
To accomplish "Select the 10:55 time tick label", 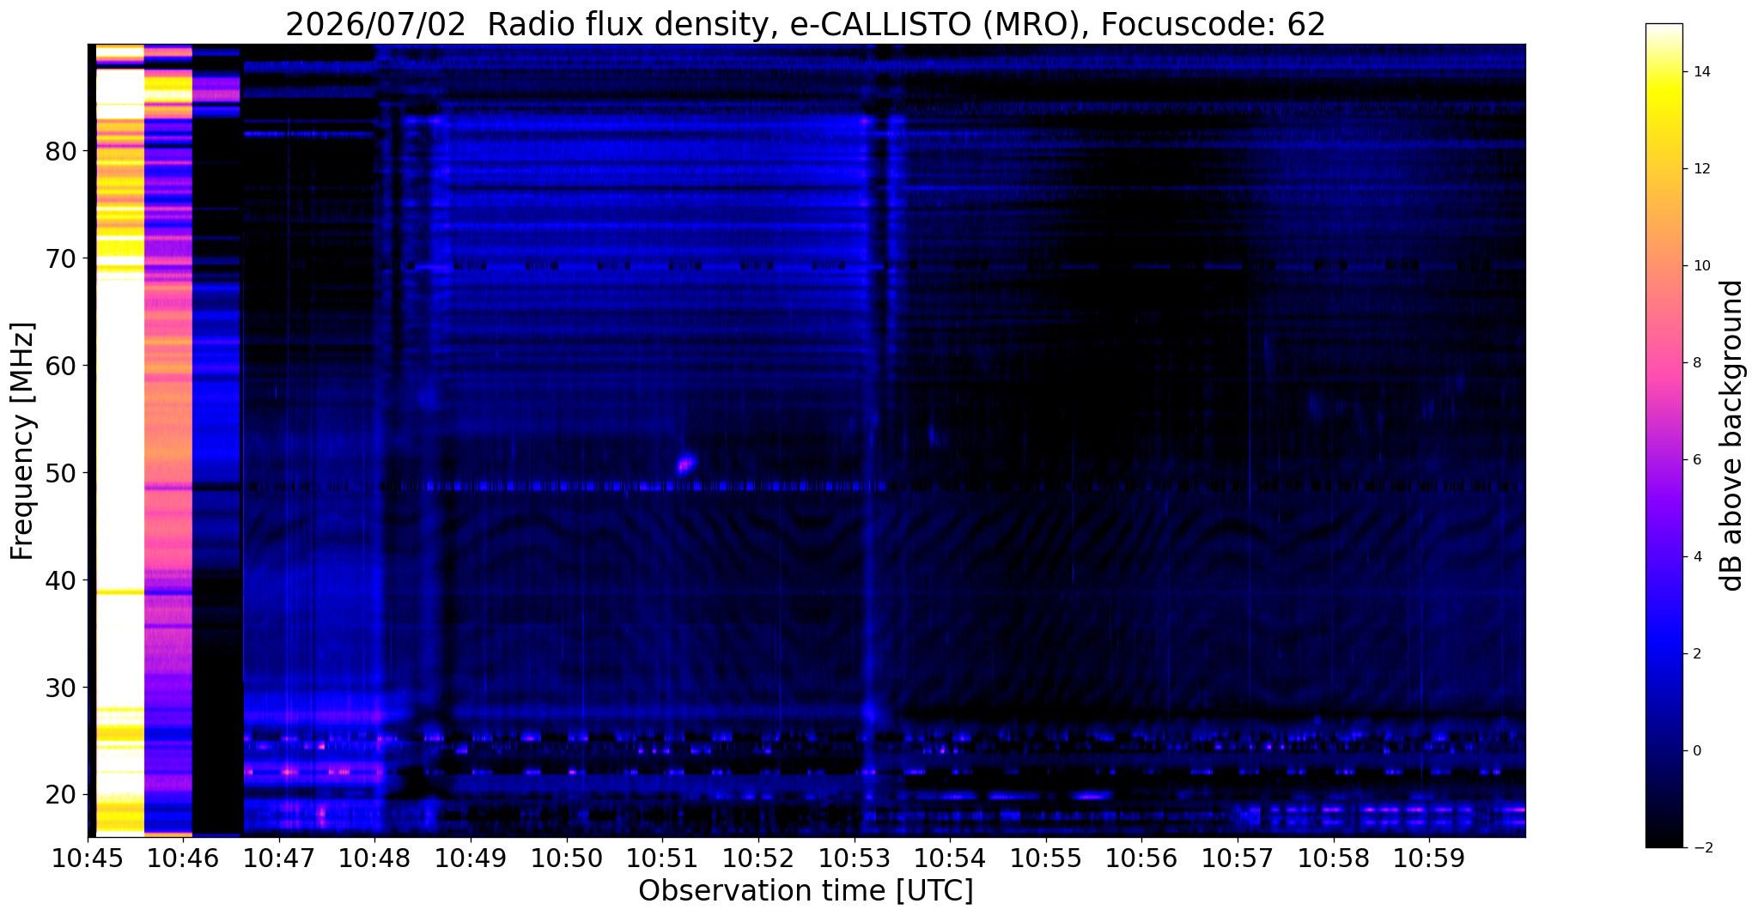I will 1046,858.
